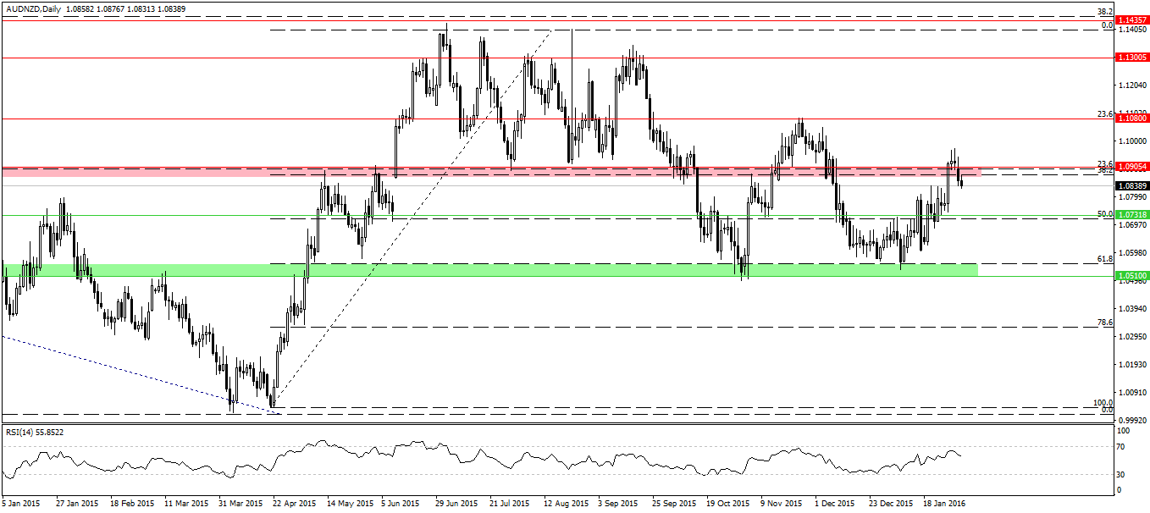Click the green support zone rectangle

(491, 269)
